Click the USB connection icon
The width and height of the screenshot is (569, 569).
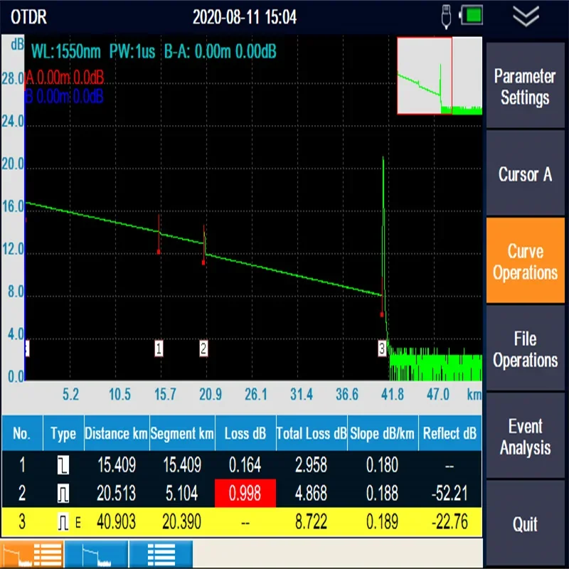pos(446,16)
